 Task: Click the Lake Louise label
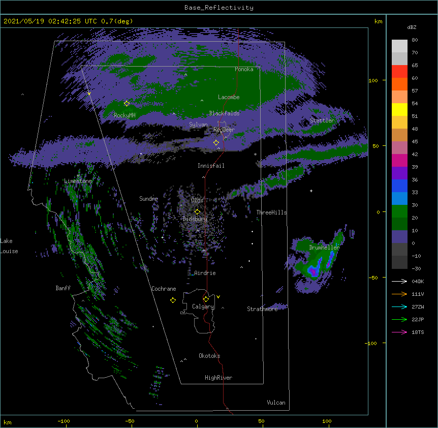pyautogui.click(x=9, y=246)
